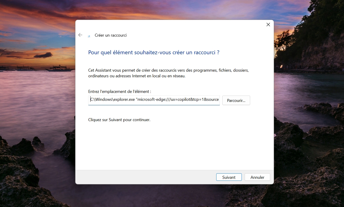Cancel with the Annuler button
344x207 pixels.
pyautogui.click(x=257, y=177)
